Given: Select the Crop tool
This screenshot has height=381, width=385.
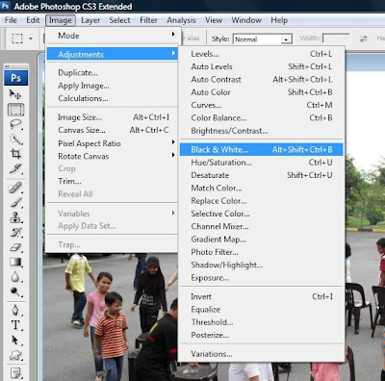Looking at the screenshot, I should (x=15, y=154).
